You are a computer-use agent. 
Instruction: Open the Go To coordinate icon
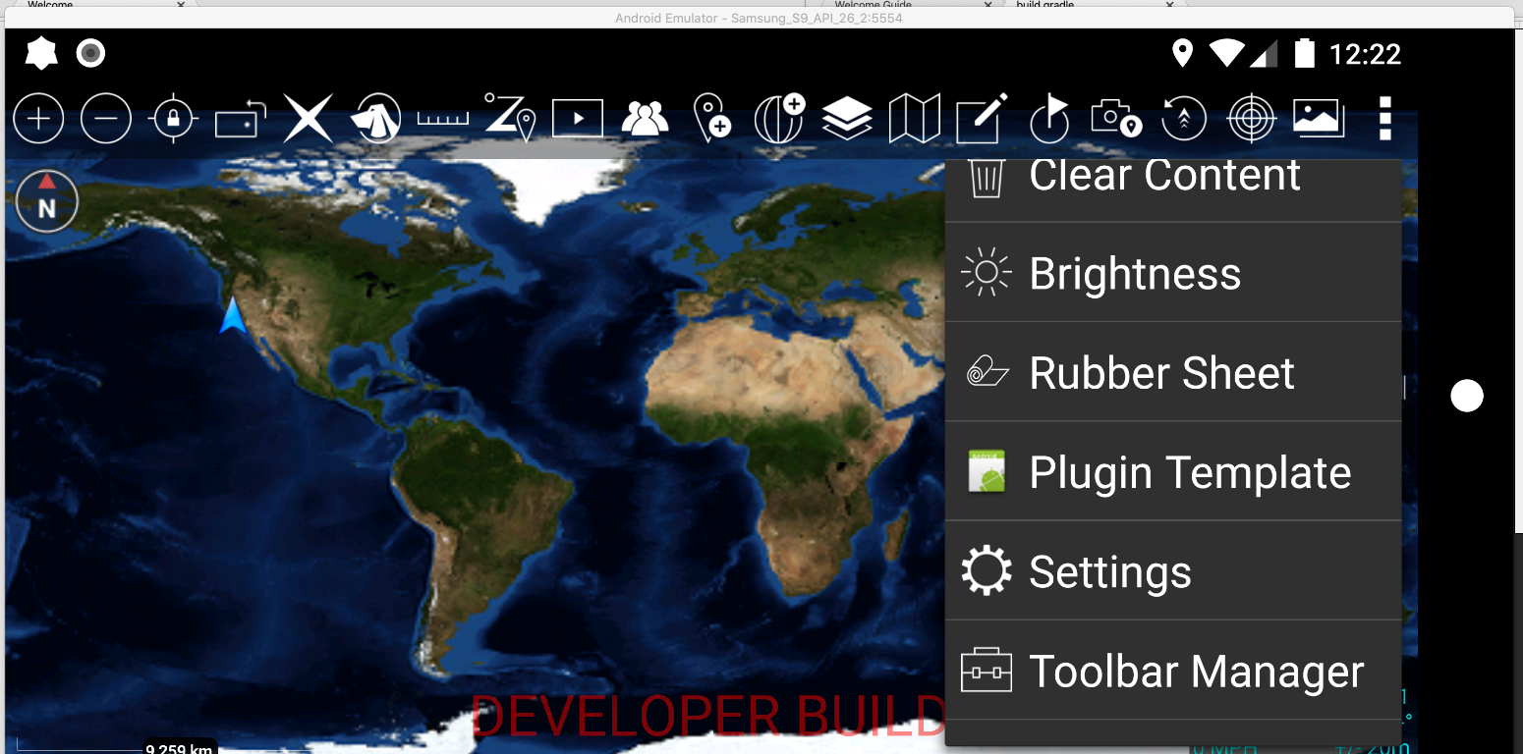tap(510, 119)
